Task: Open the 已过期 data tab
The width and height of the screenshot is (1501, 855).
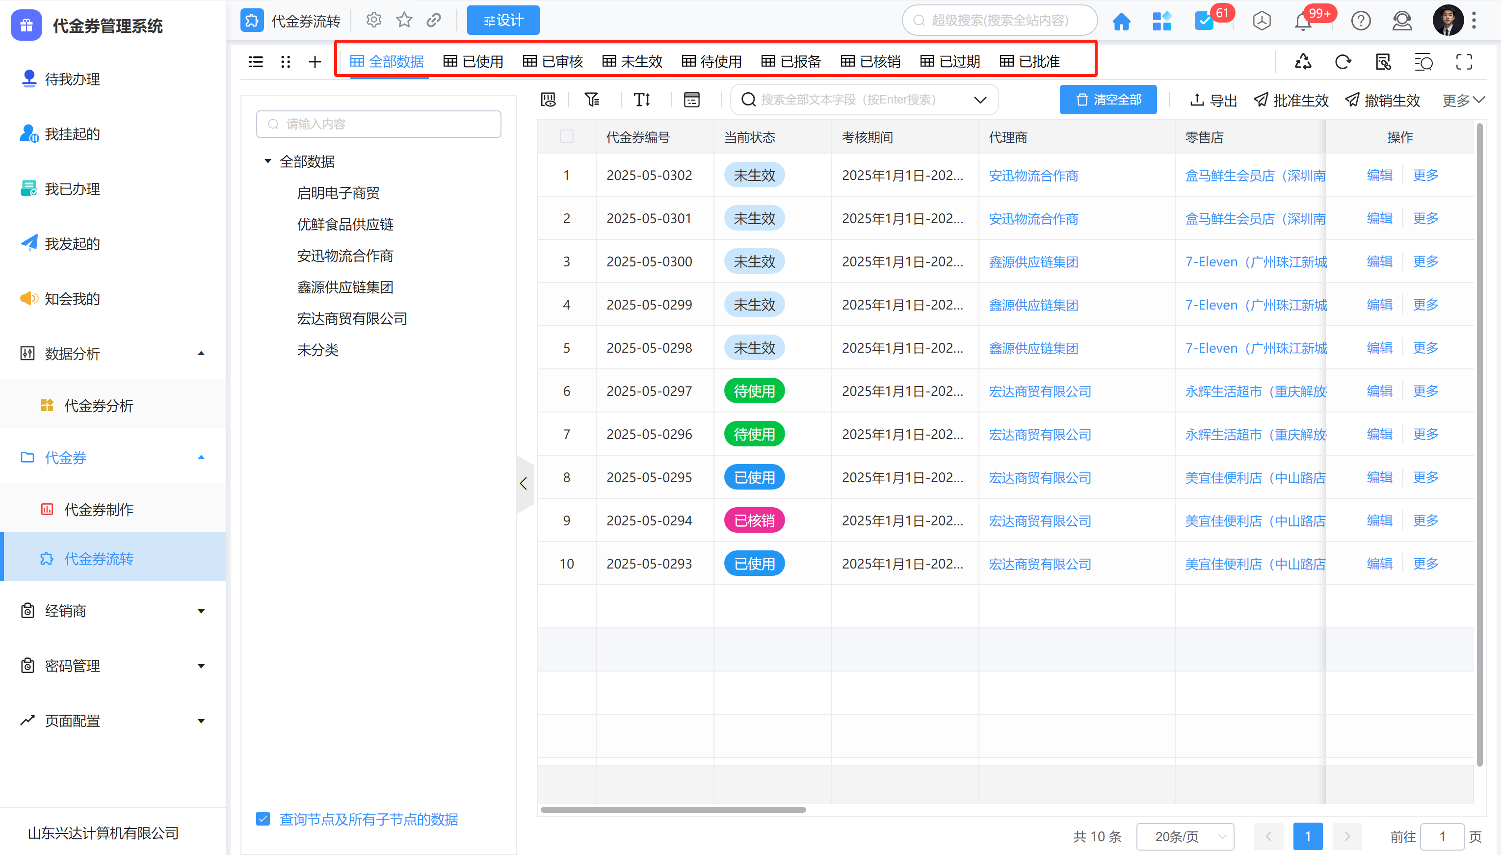Action: click(x=949, y=61)
